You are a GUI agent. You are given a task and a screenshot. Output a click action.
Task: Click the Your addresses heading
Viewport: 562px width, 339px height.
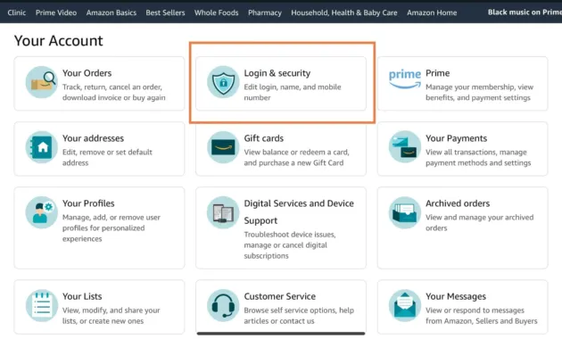93,138
